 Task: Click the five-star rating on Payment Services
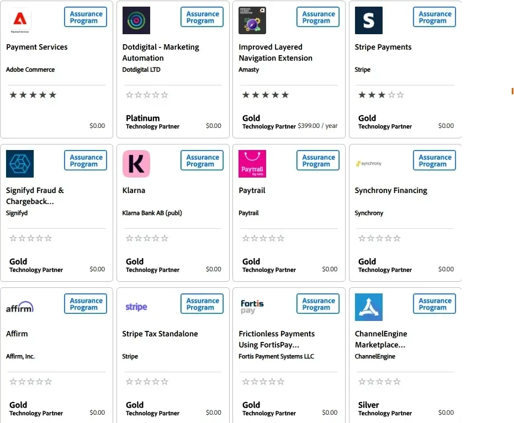[x=33, y=94]
